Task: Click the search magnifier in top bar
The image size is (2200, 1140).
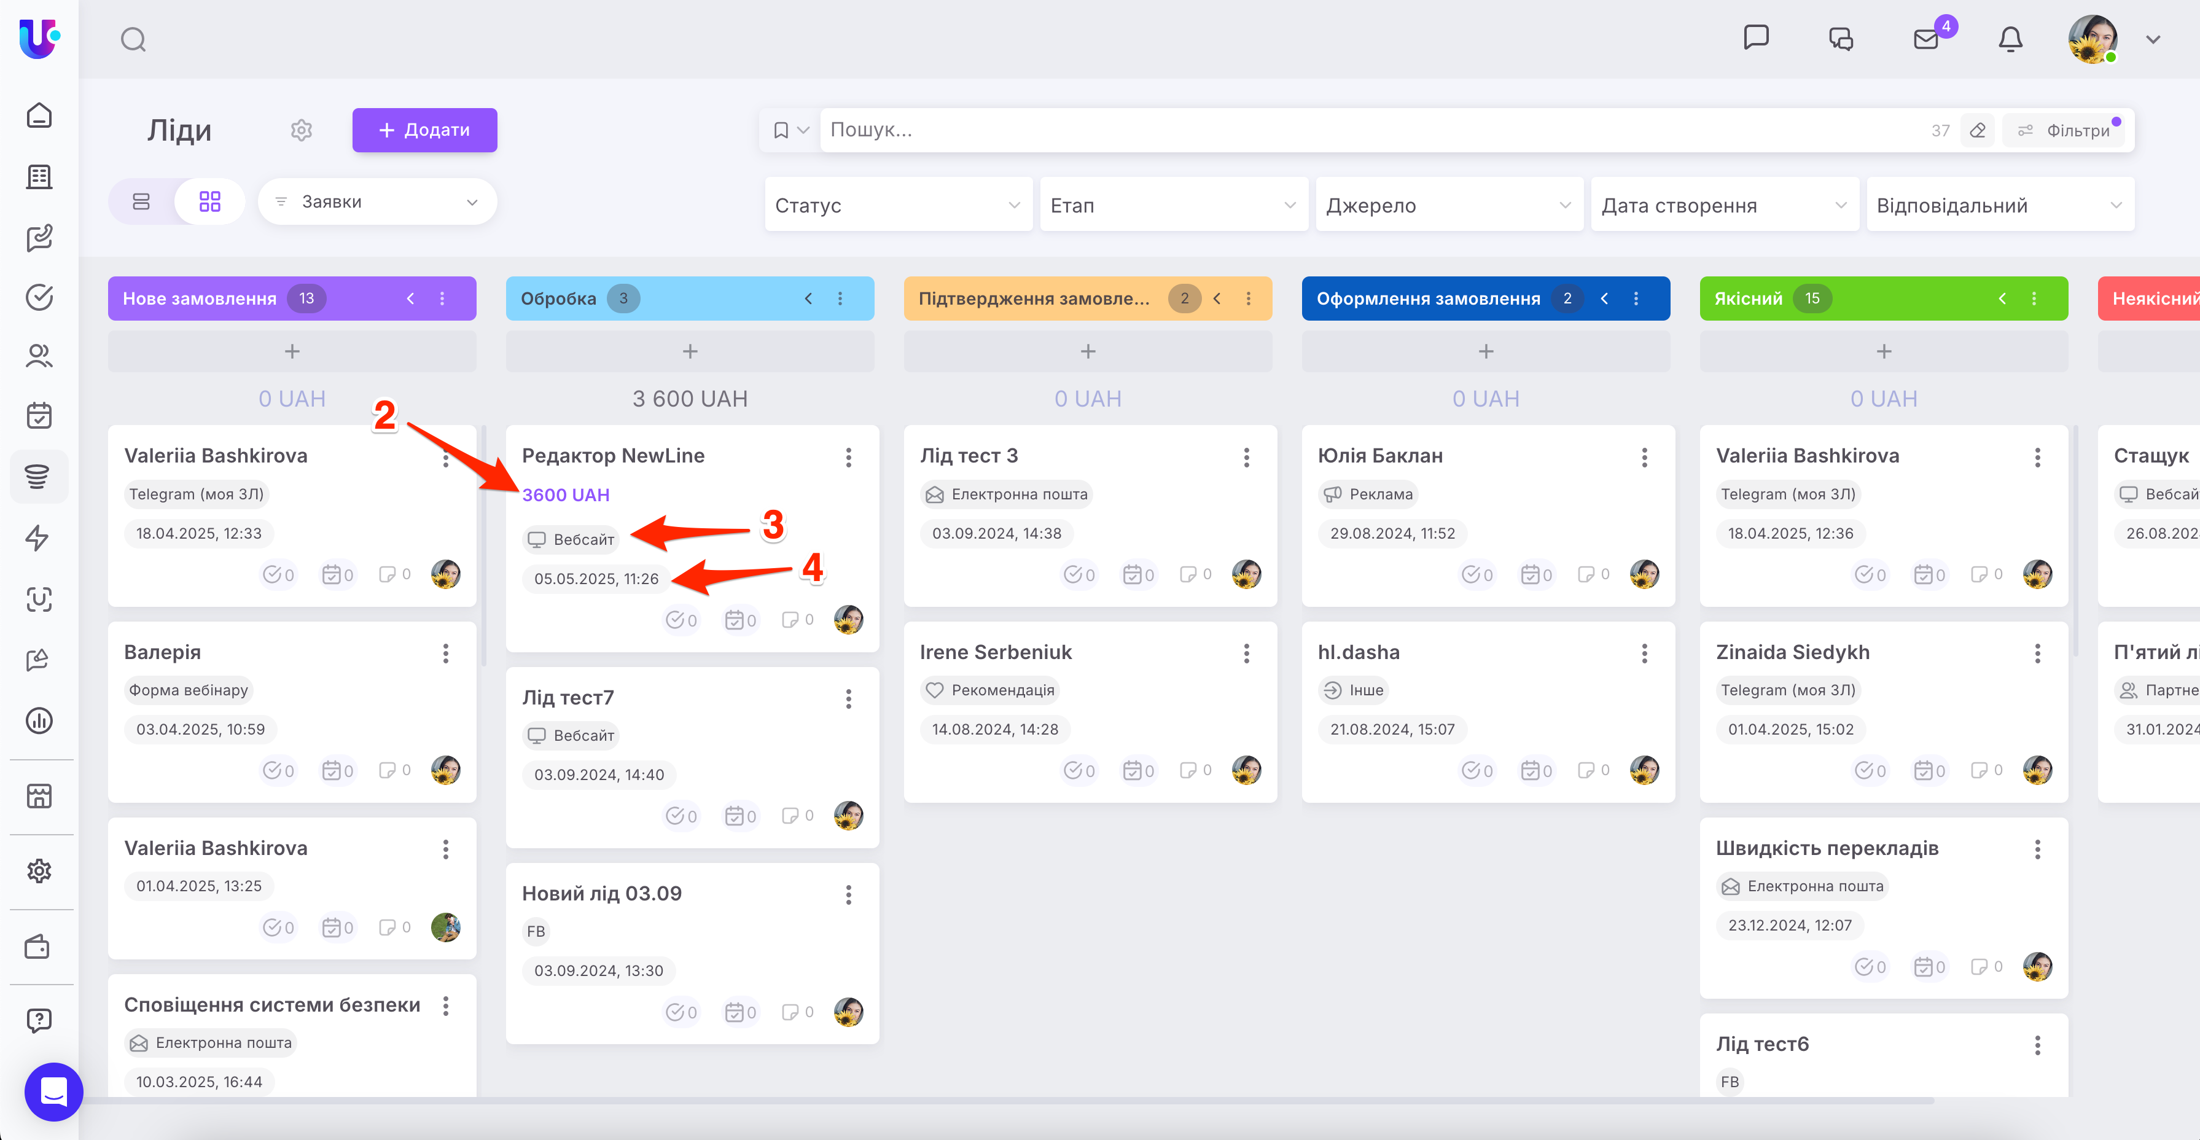Action: click(133, 39)
